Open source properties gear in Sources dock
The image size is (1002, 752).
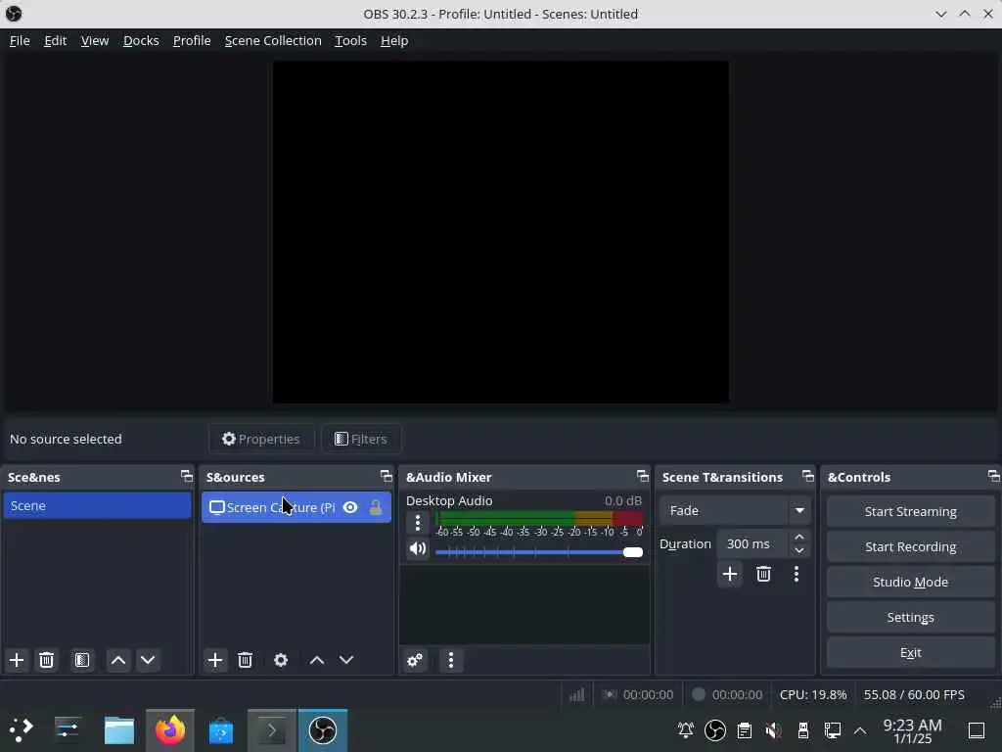[x=281, y=660]
